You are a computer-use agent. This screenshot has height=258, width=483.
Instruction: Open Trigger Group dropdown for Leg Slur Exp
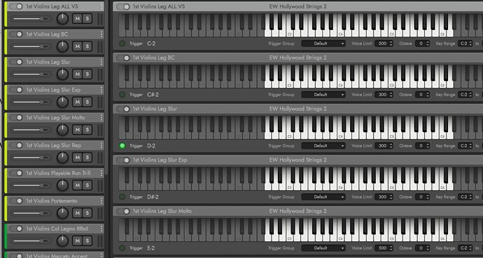323,196
